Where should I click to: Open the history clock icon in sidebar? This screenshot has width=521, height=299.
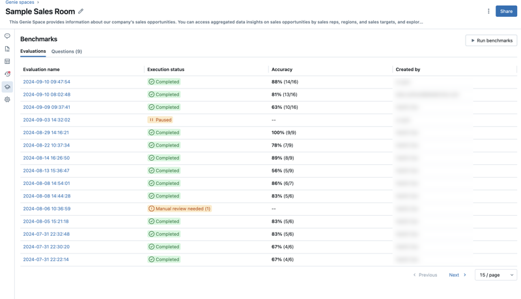tap(7, 74)
